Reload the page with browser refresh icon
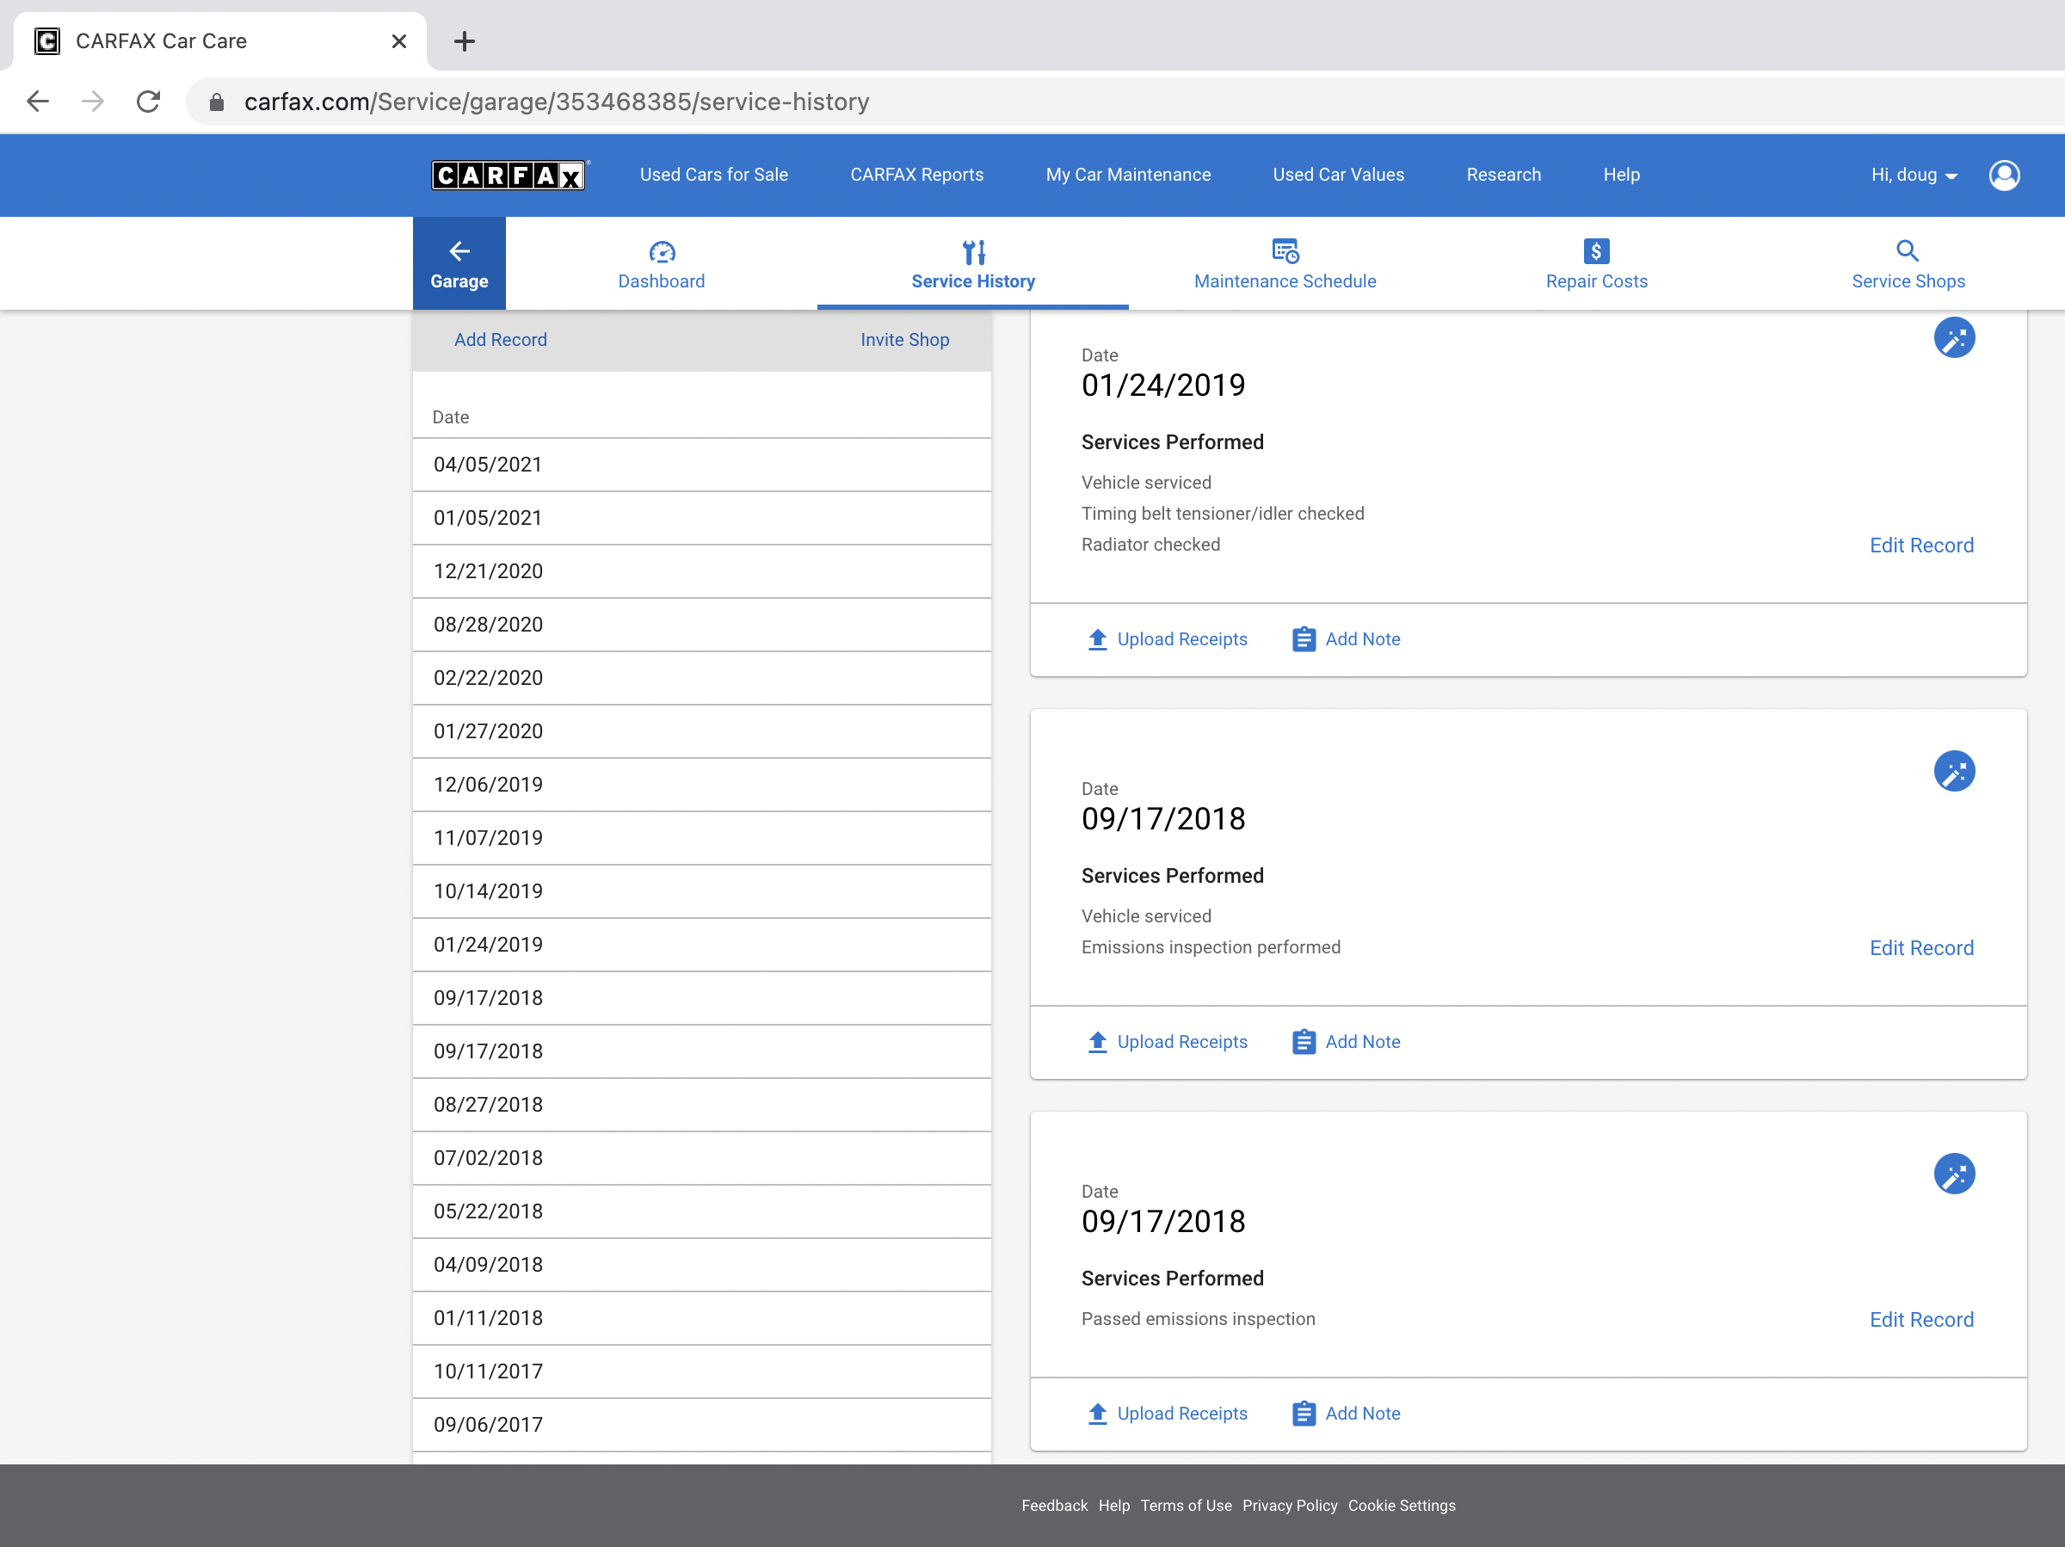The height and width of the screenshot is (1547, 2065). point(149,102)
